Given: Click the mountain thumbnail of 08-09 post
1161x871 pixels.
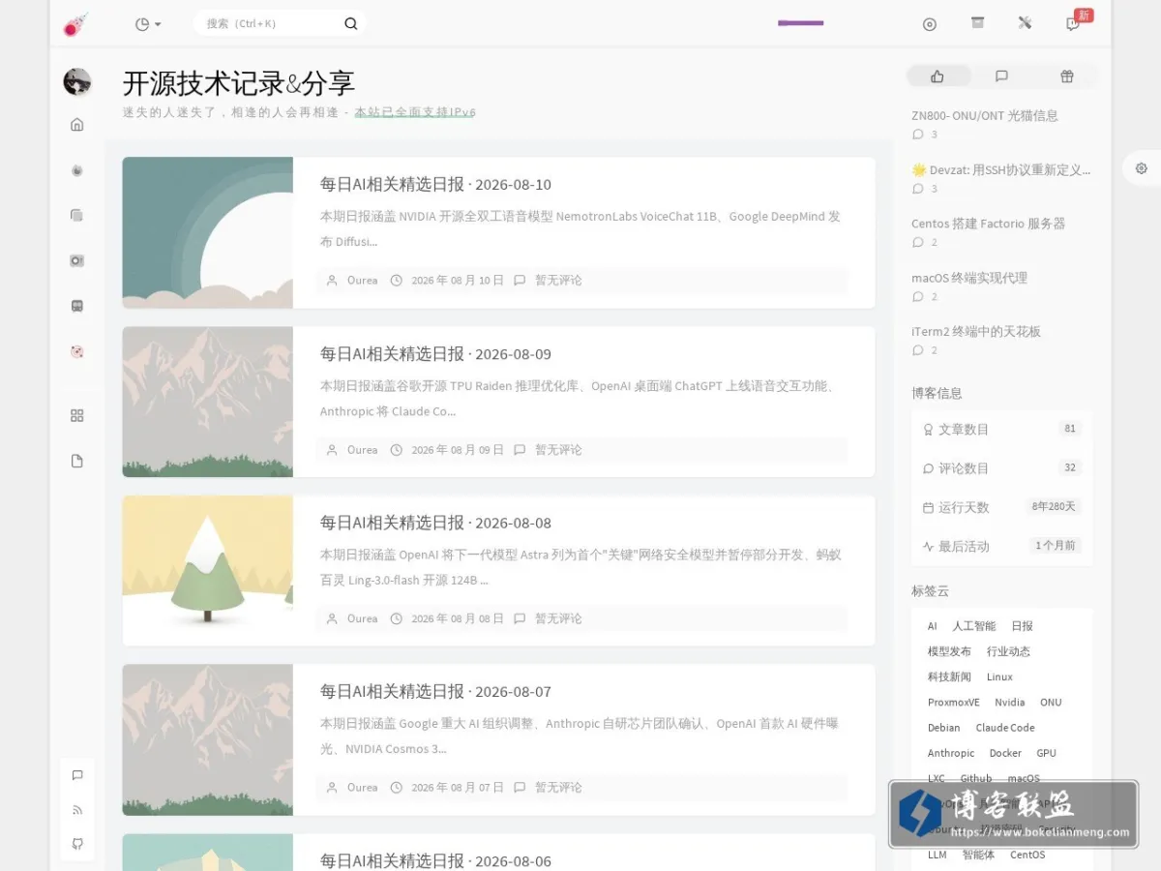Looking at the screenshot, I should [x=208, y=402].
